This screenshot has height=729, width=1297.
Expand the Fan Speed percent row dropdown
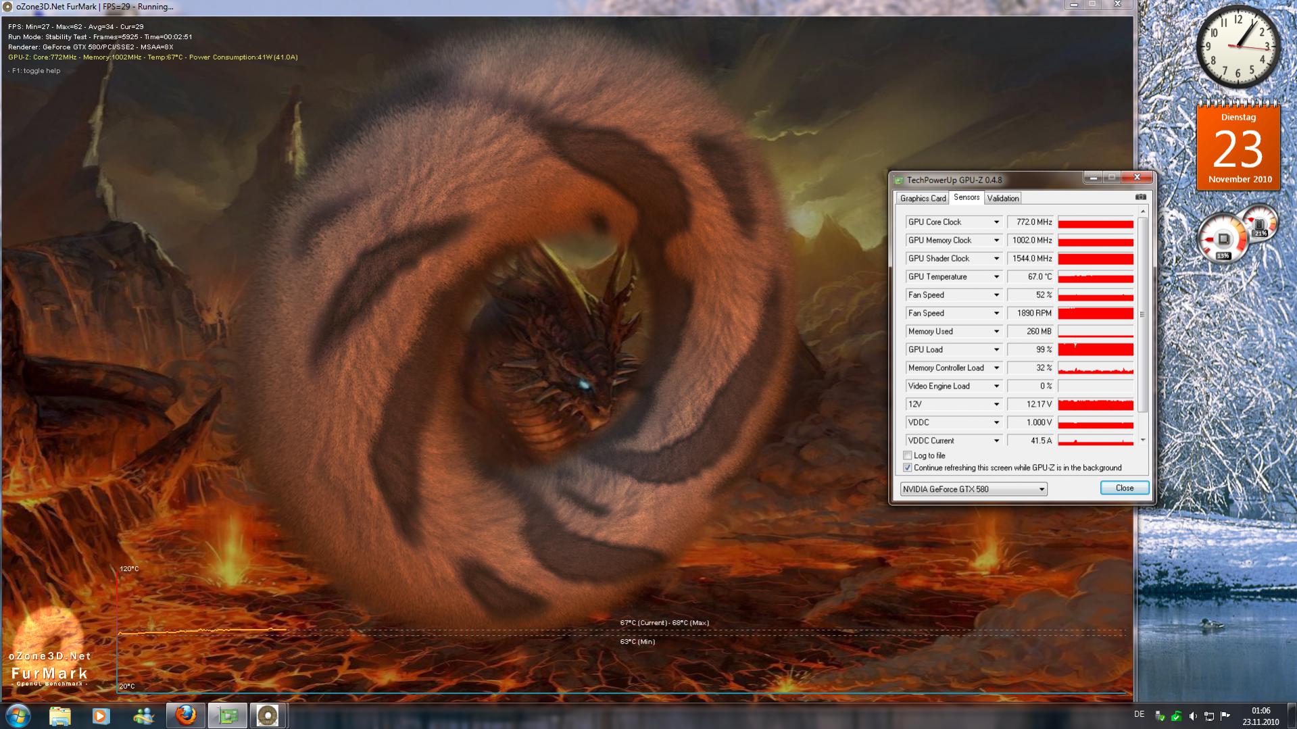(x=996, y=295)
